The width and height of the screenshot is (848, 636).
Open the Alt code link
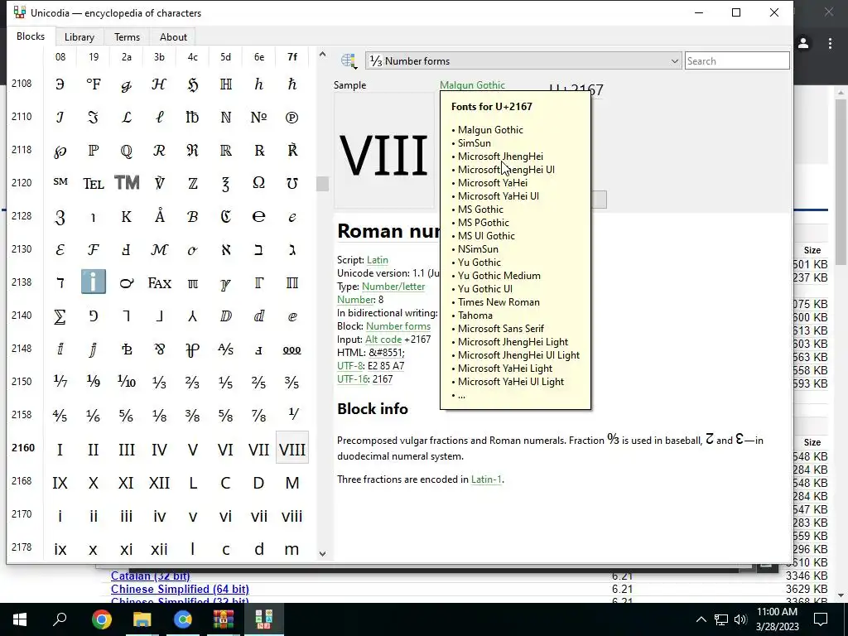tap(383, 339)
